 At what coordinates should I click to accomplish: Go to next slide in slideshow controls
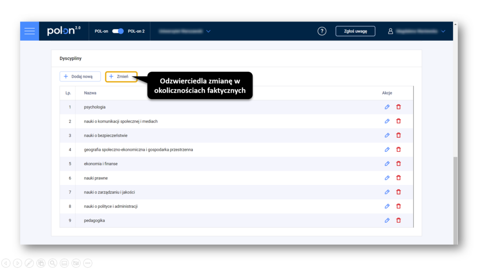(18, 263)
